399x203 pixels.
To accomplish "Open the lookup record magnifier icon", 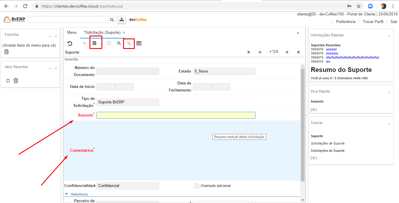I will point(119,43).
